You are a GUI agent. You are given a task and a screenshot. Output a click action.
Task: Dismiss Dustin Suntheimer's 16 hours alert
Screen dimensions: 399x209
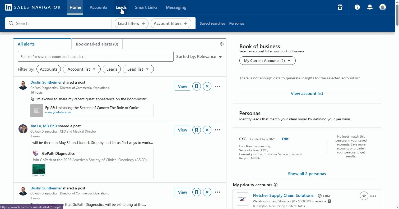point(207,86)
